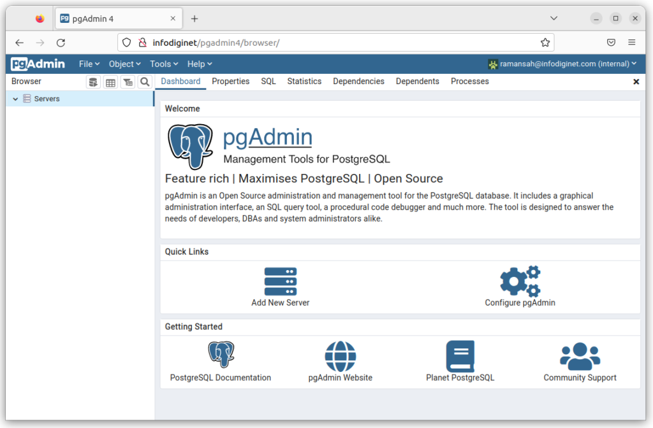Close the pgAdmin 4 browser tab

pyautogui.click(x=173, y=18)
